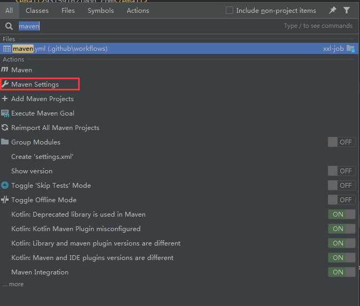The height and width of the screenshot is (306, 360).
Task: Toggle the Show version switch
Action: [341, 171]
